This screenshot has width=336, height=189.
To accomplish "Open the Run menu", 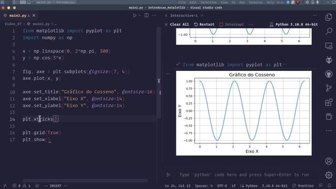I will (242, 2).
